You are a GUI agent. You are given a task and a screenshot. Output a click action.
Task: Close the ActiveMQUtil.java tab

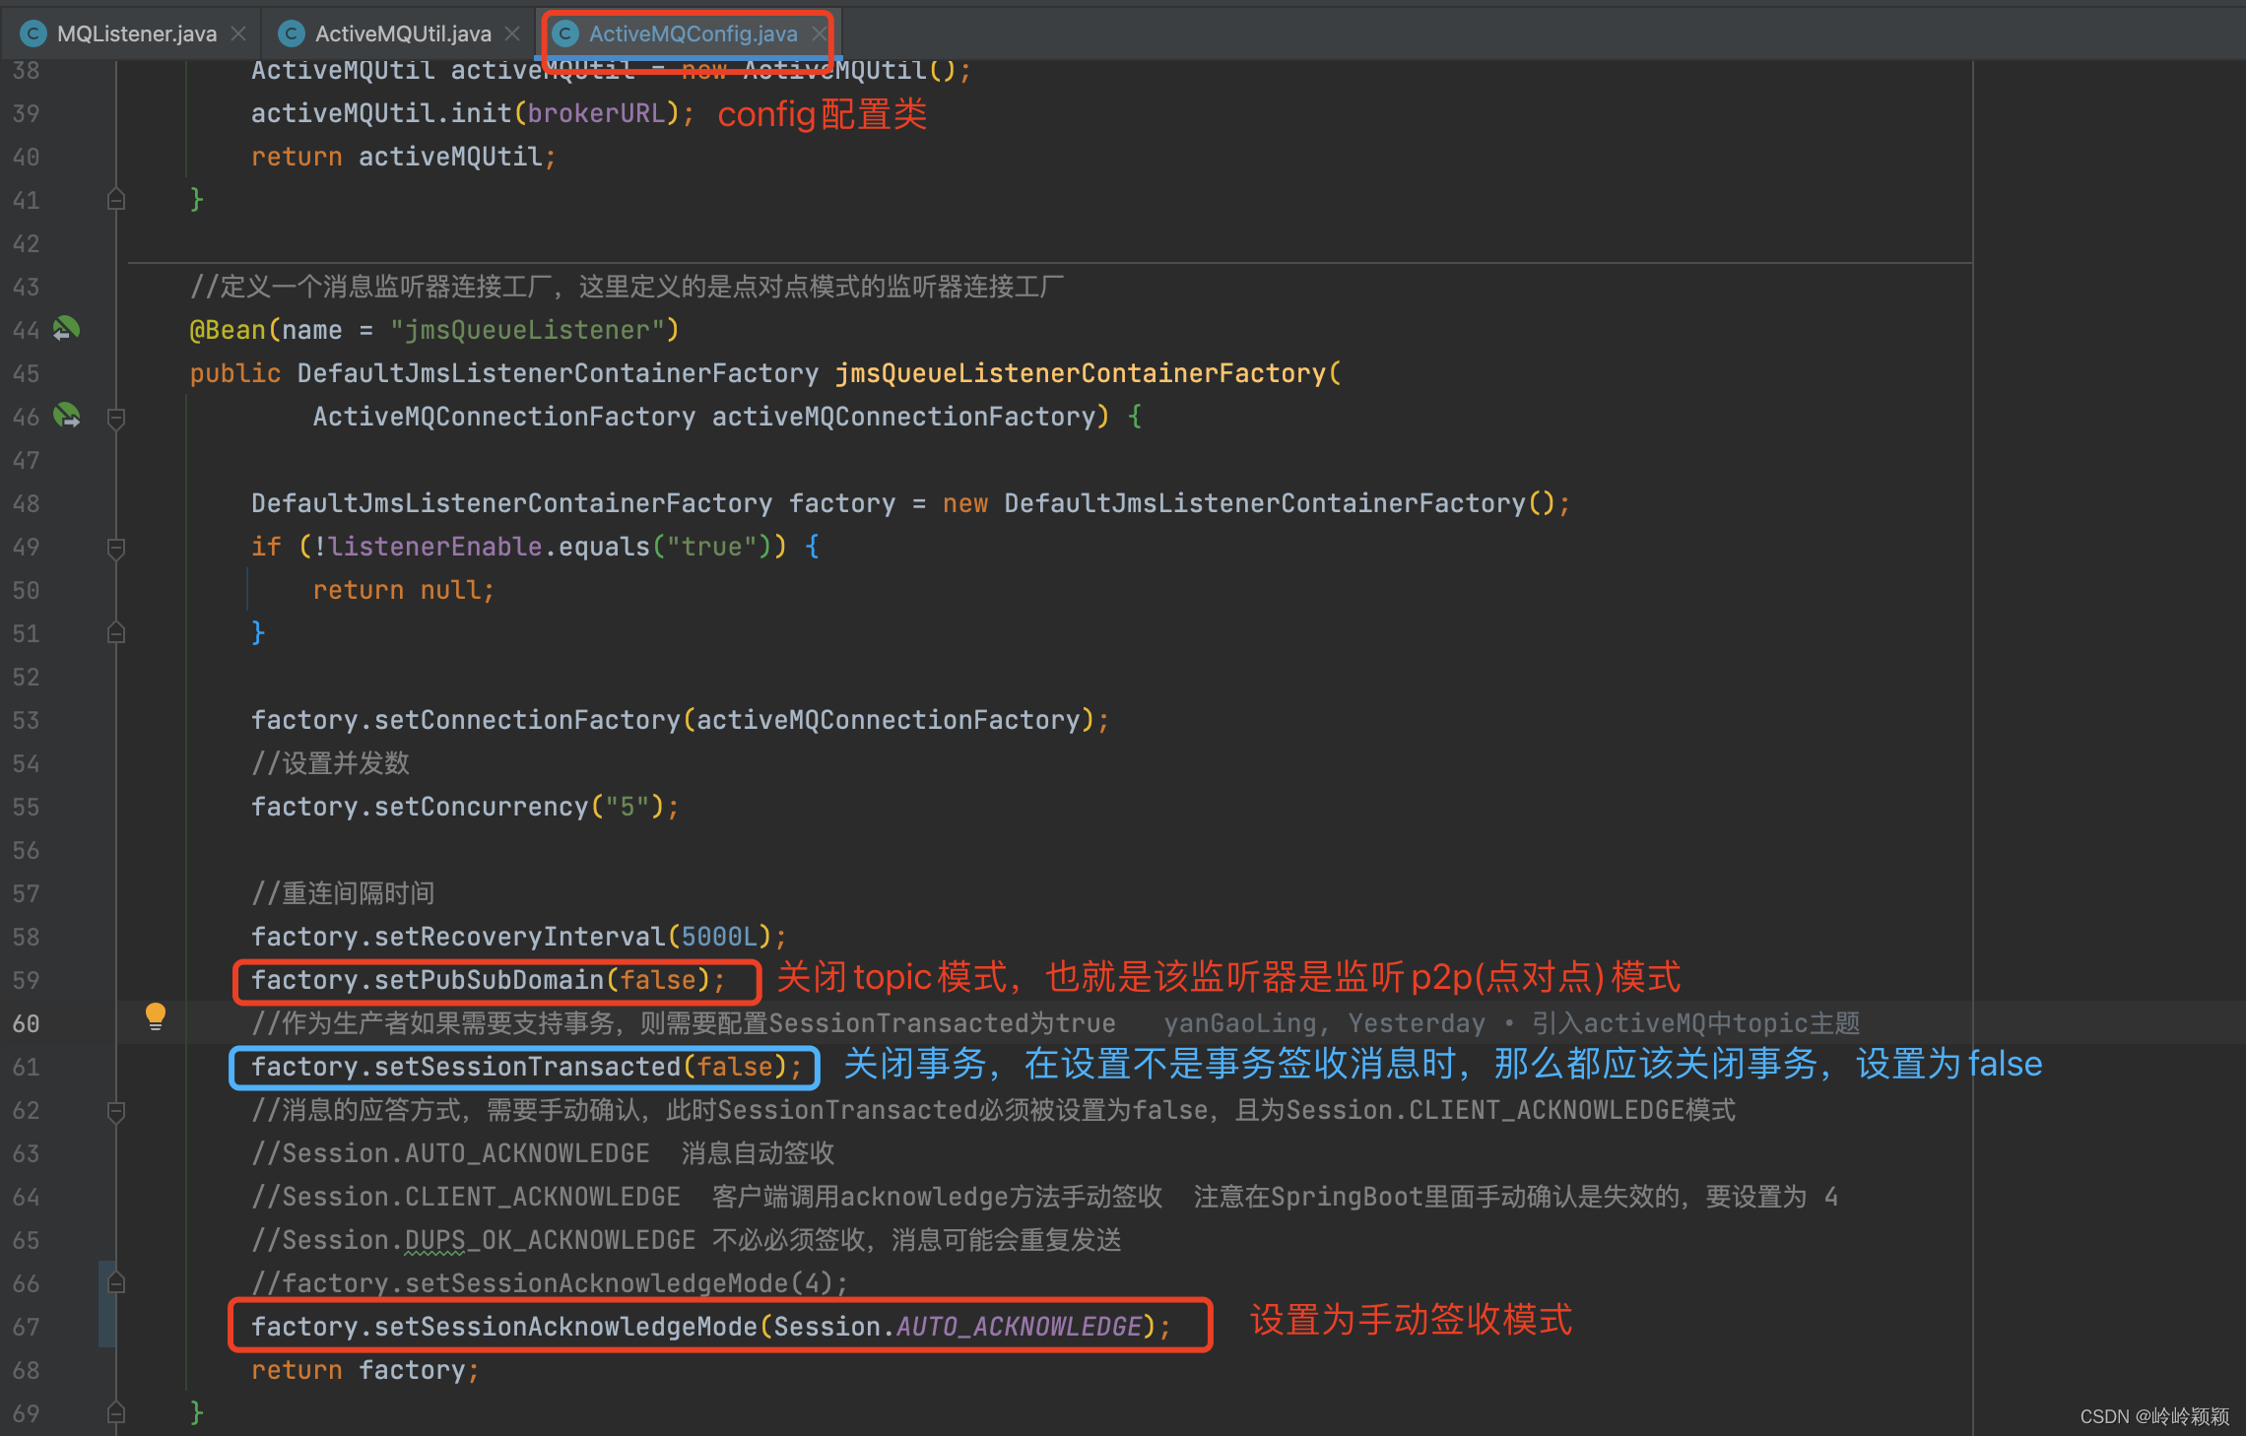tap(512, 33)
